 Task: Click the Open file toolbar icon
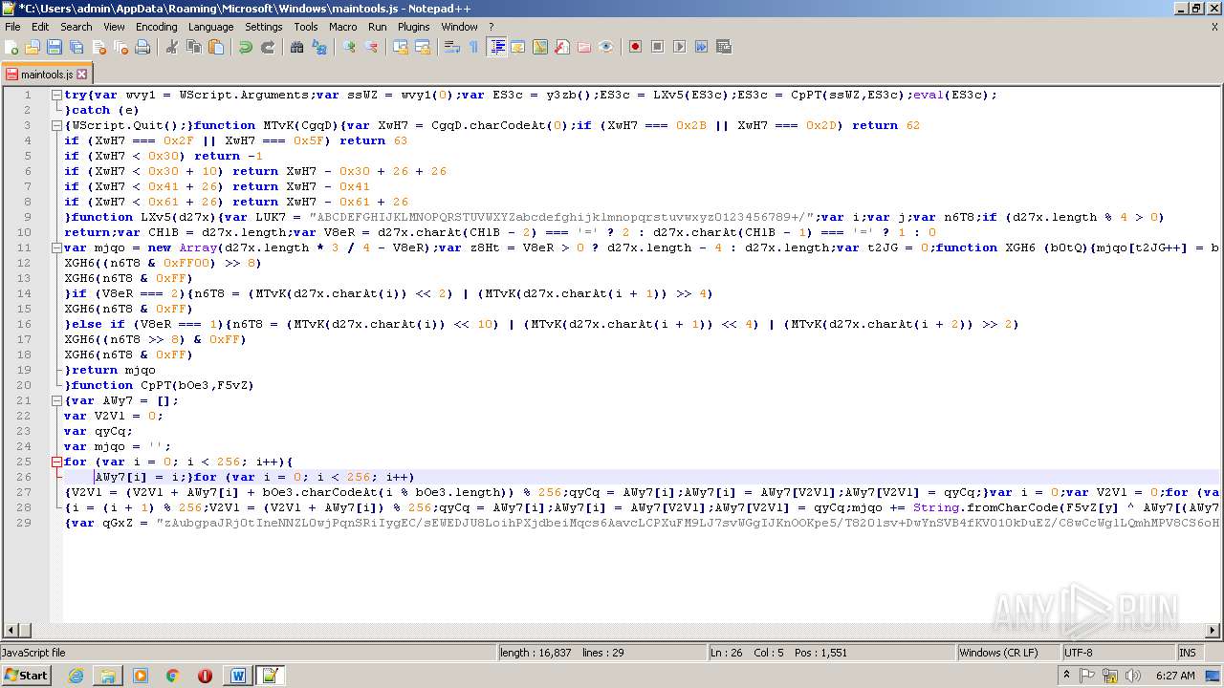33,47
